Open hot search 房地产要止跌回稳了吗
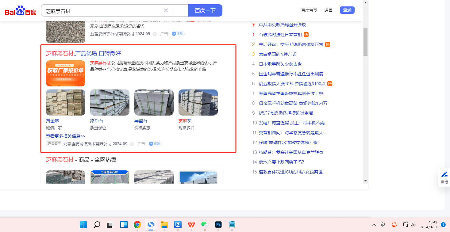 tap(282, 162)
